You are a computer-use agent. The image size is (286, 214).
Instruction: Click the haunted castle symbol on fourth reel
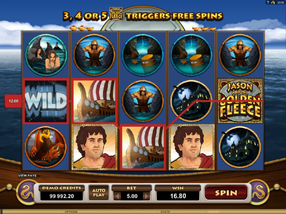click(x=191, y=101)
